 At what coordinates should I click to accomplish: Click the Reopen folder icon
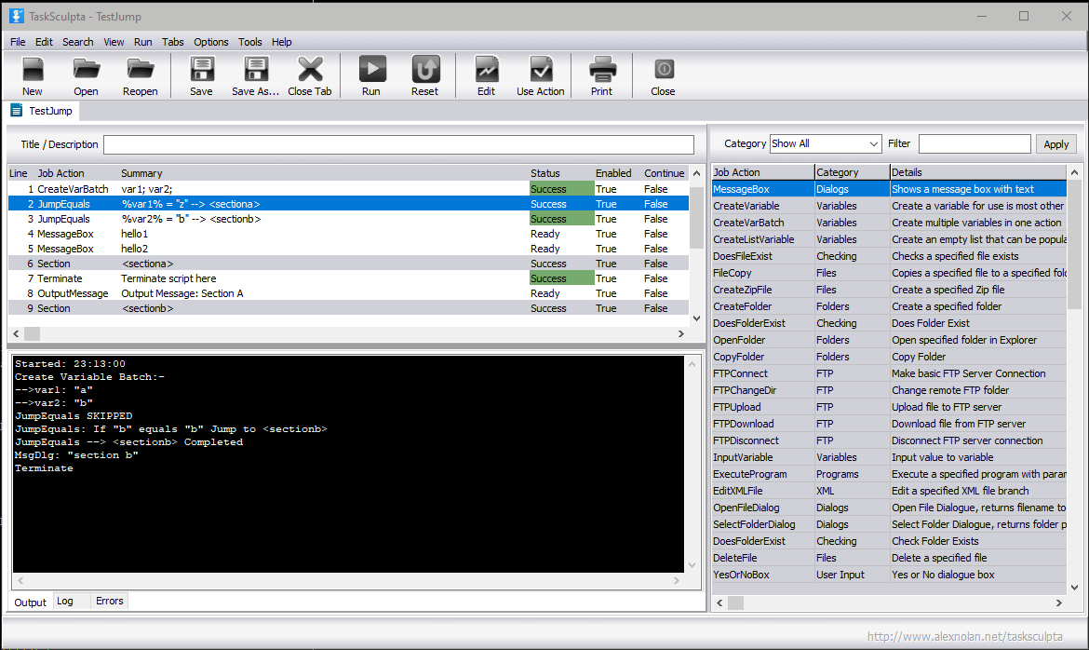click(x=141, y=70)
